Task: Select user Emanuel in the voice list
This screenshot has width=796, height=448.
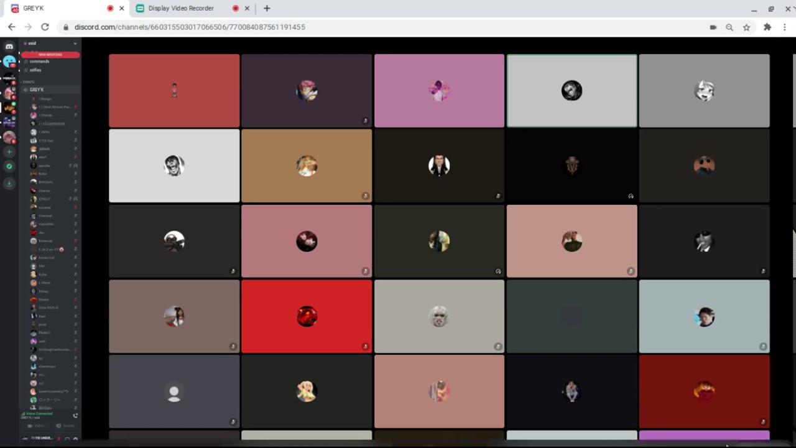Action: (x=52, y=241)
